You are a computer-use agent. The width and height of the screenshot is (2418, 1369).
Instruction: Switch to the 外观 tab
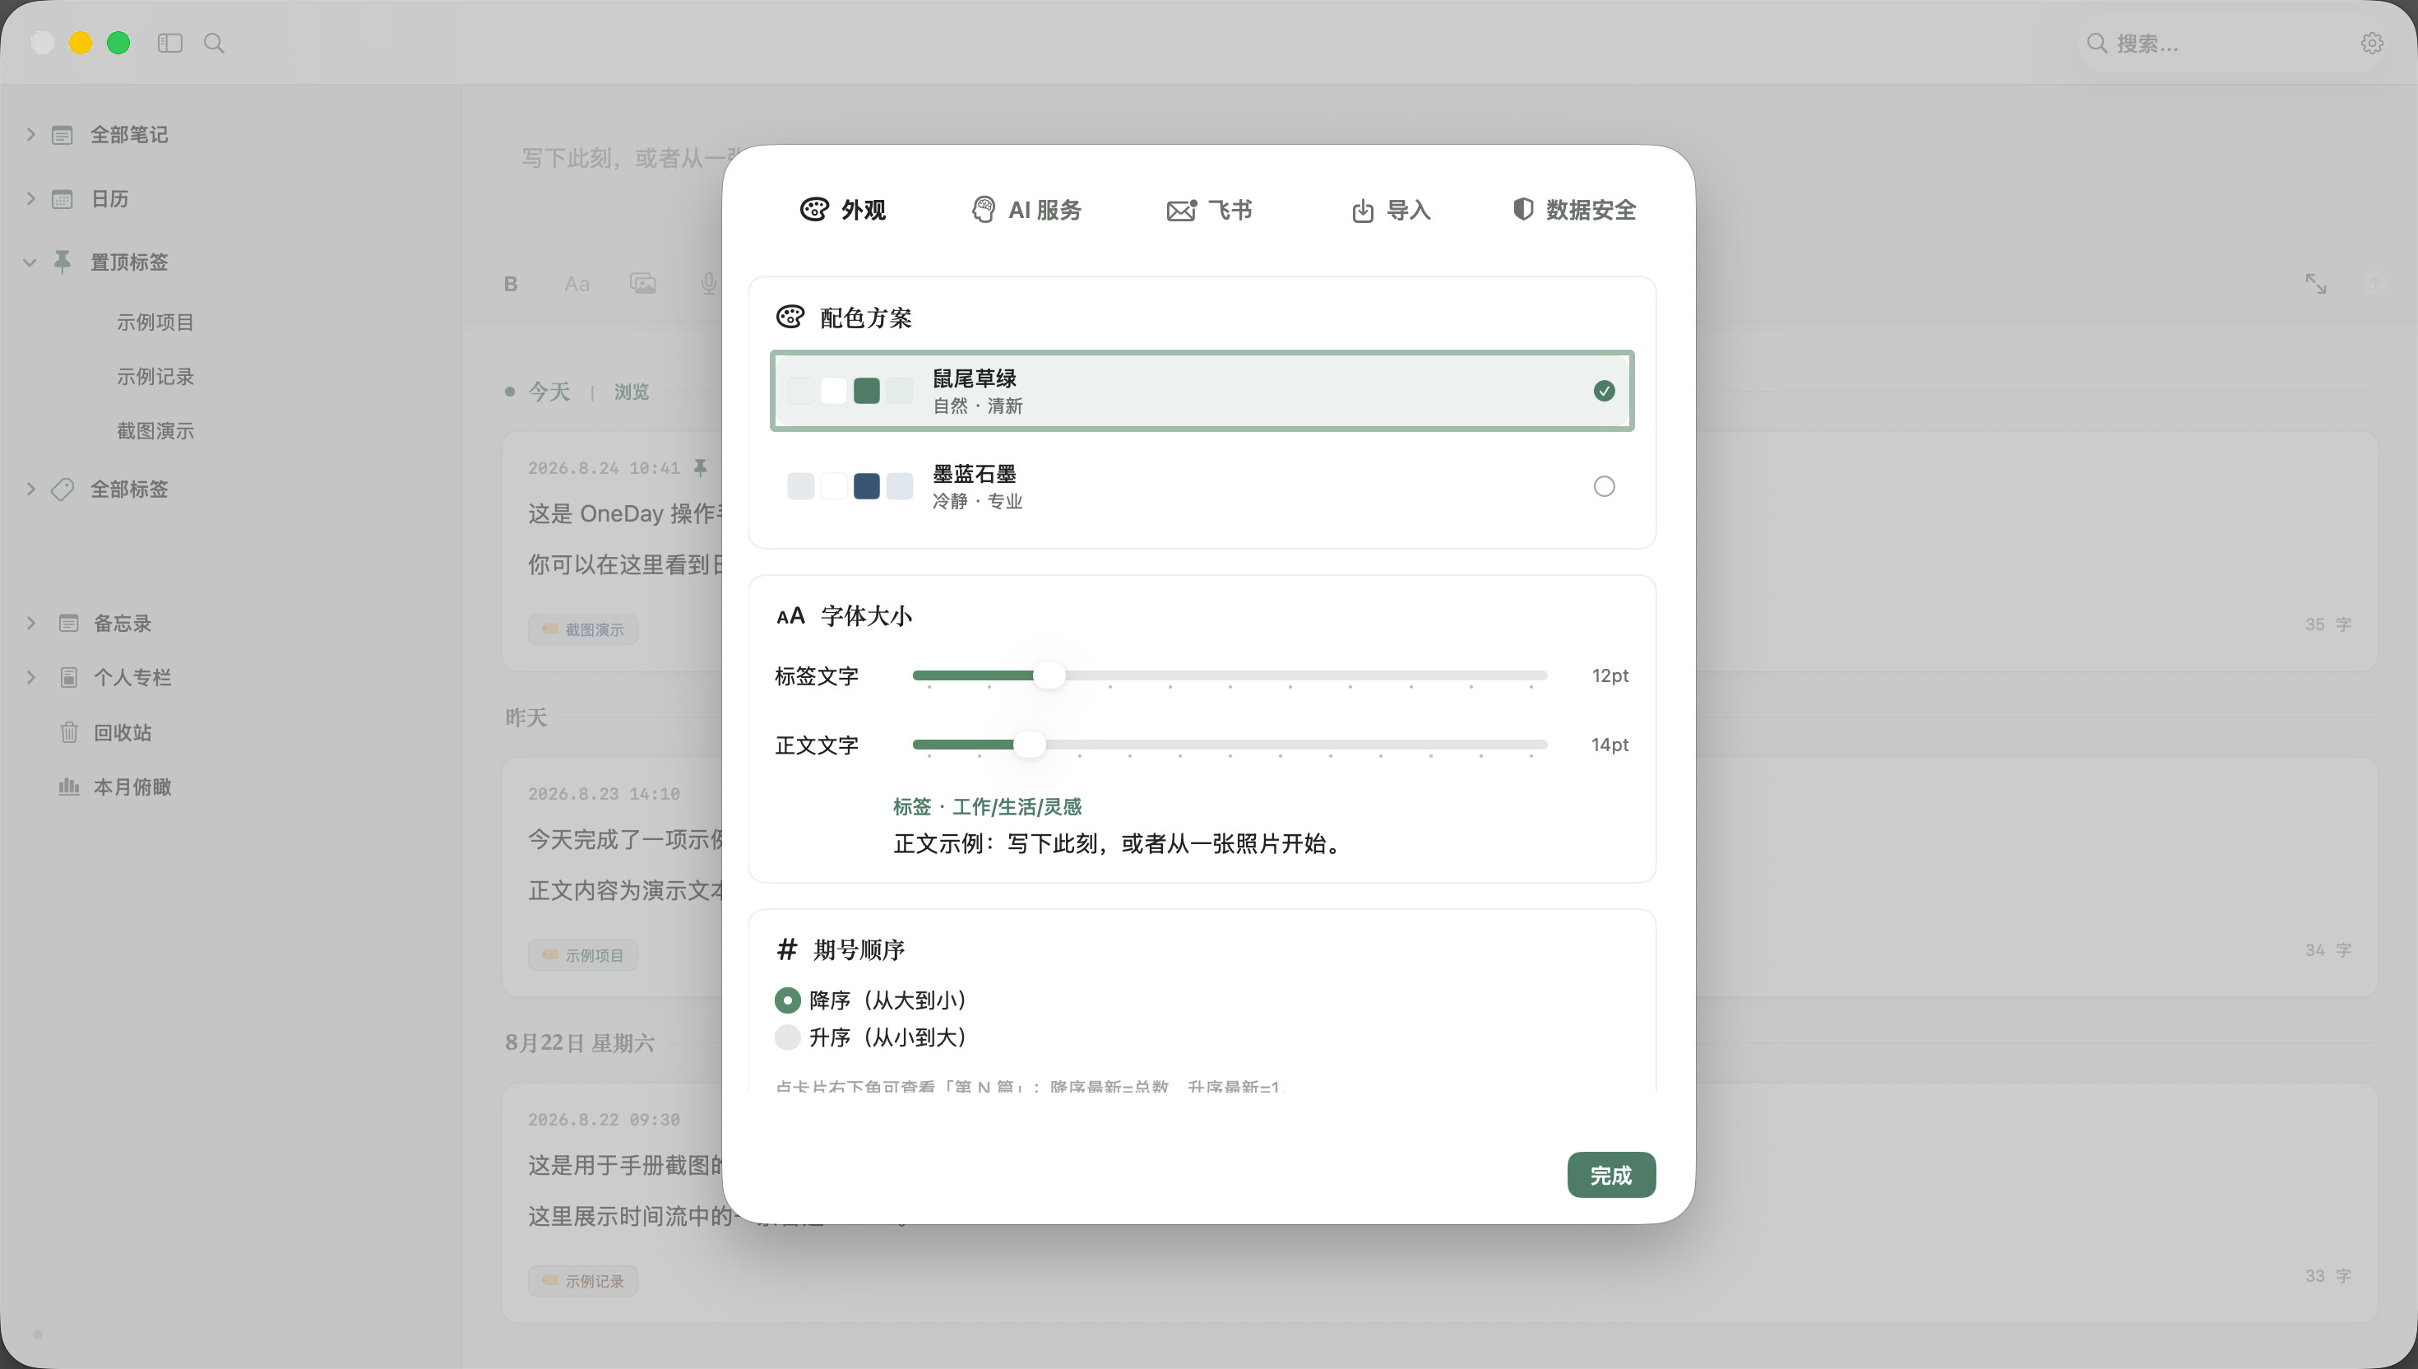(x=843, y=210)
